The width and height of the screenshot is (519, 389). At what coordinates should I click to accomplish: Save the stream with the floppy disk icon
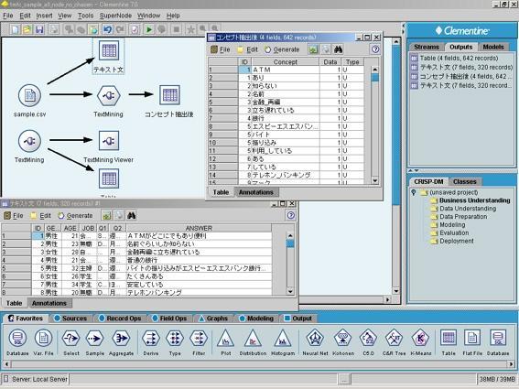point(39,29)
